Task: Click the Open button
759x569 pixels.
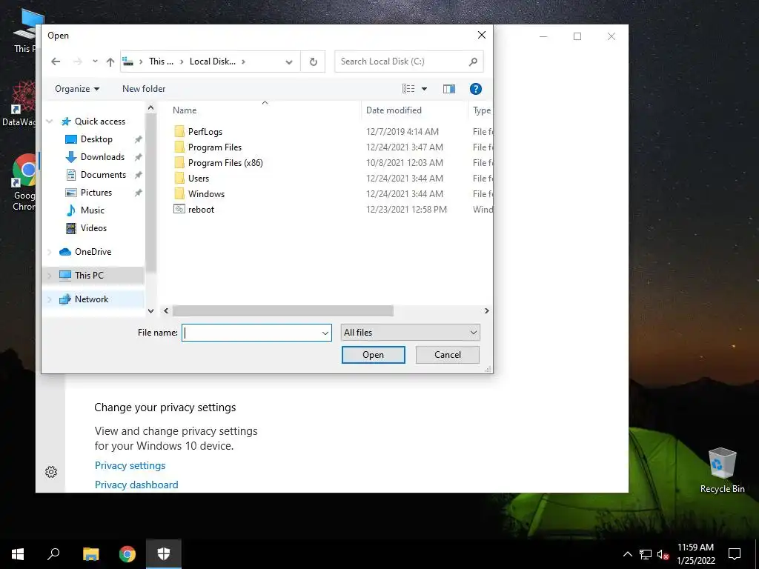Action: point(374,355)
